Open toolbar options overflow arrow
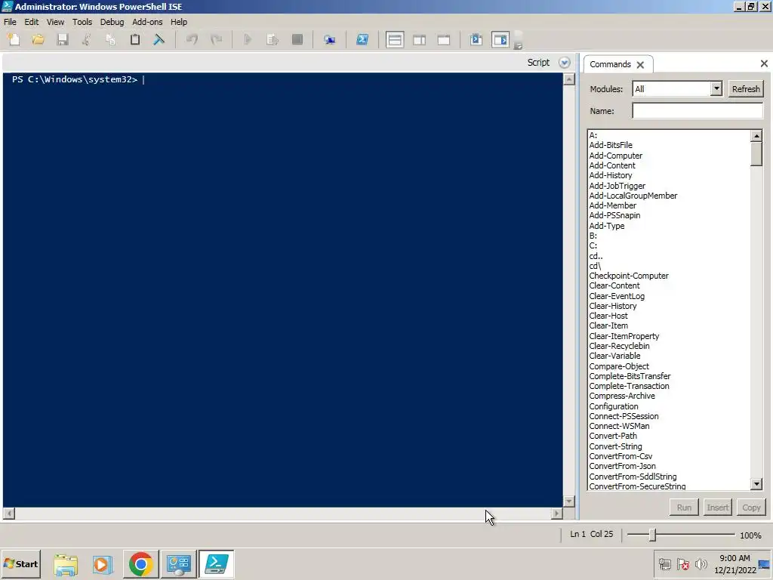Viewport: 773px width, 580px height. pos(518,46)
